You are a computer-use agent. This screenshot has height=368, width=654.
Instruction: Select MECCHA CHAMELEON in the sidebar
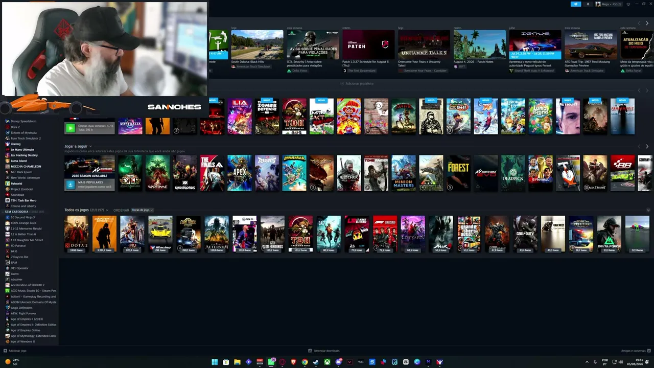26,166
